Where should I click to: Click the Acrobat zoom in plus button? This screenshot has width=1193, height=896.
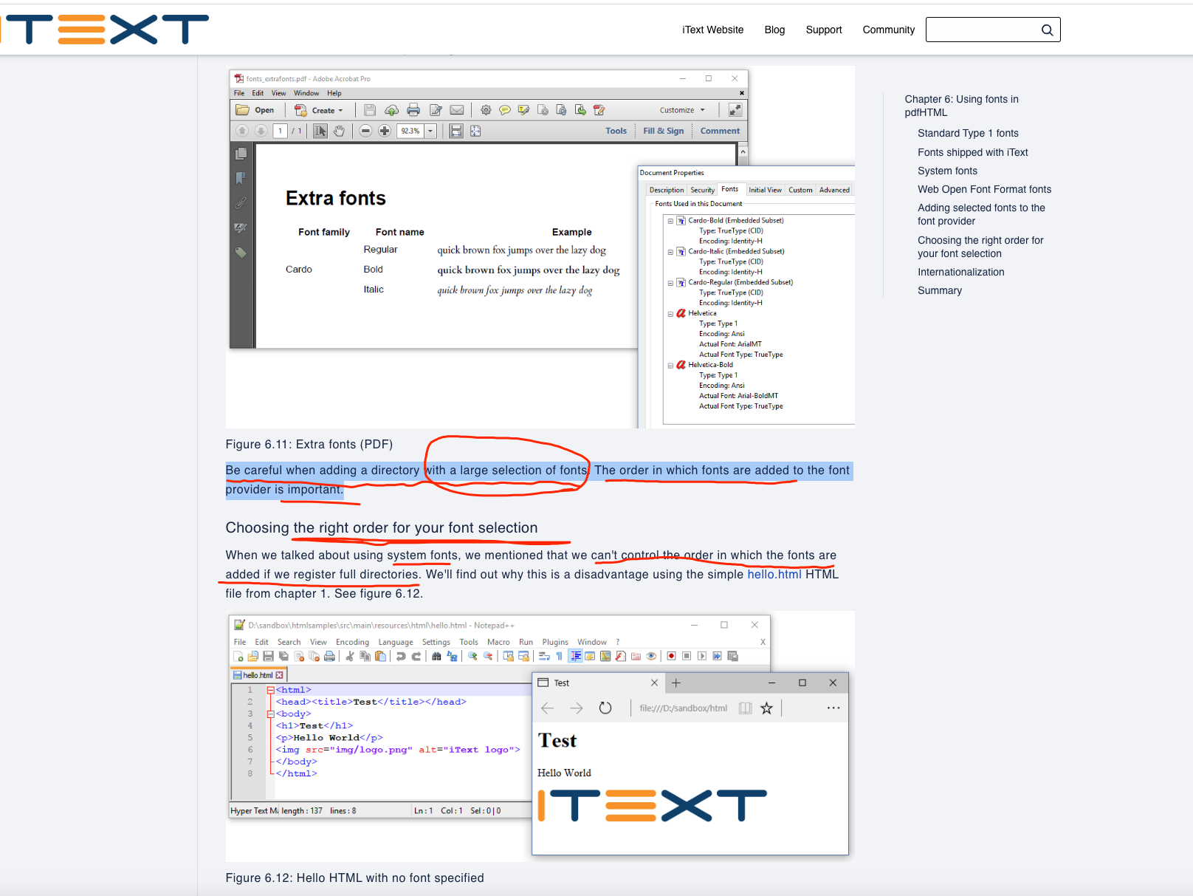[385, 131]
